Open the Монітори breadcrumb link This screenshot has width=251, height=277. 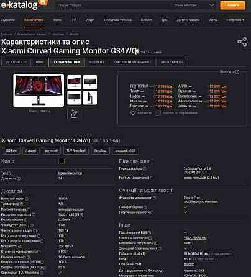click(58, 34)
